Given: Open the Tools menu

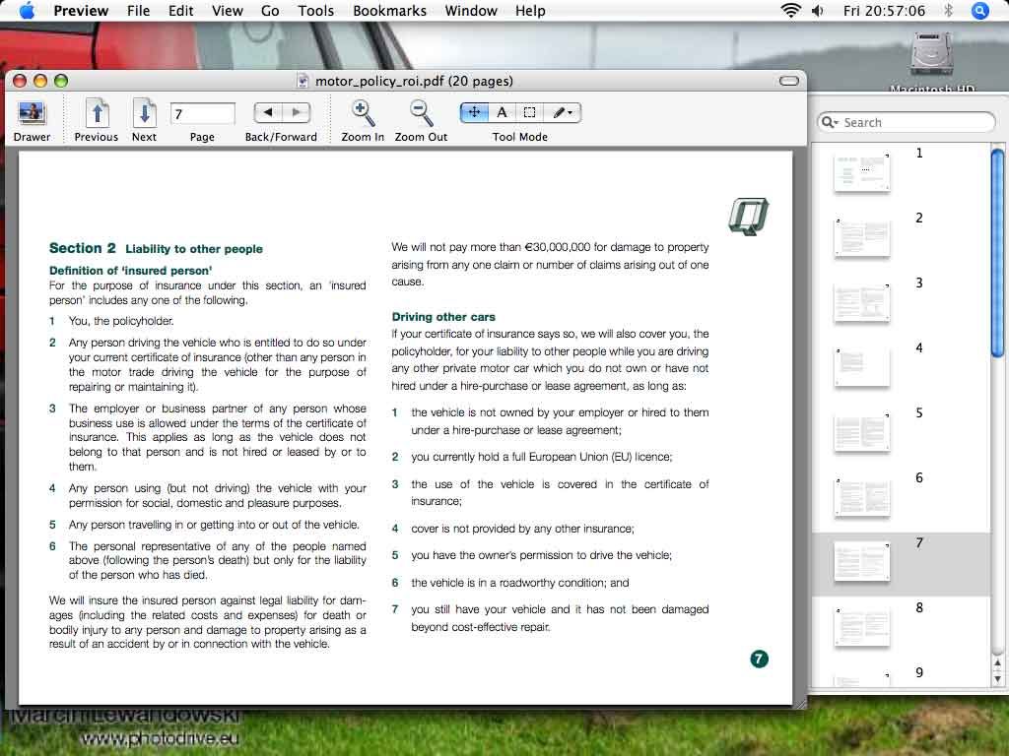Looking at the screenshot, I should (x=315, y=11).
